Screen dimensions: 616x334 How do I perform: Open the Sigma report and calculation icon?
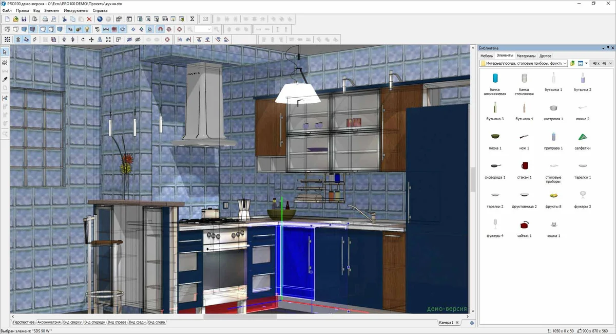coord(192,19)
